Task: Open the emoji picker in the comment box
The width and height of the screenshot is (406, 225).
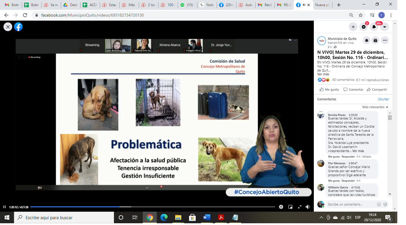Action: (x=379, y=204)
